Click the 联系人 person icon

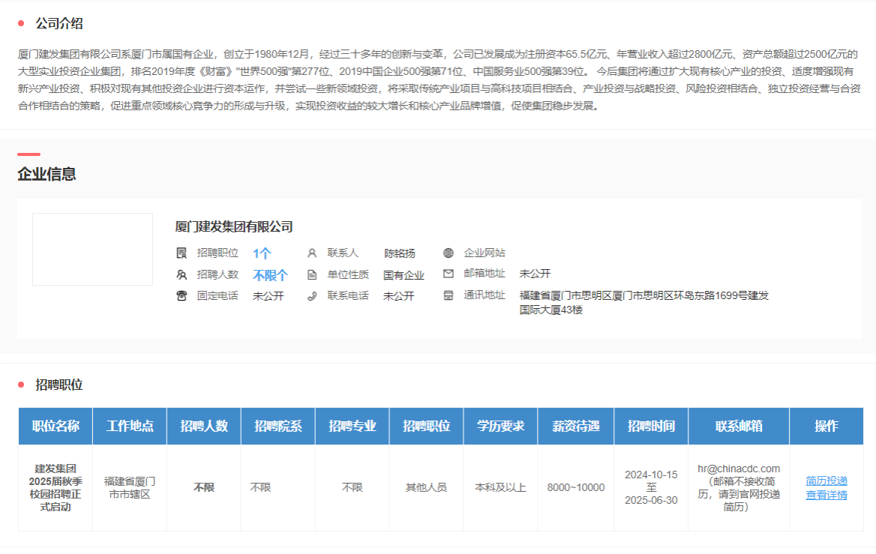click(x=312, y=253)
